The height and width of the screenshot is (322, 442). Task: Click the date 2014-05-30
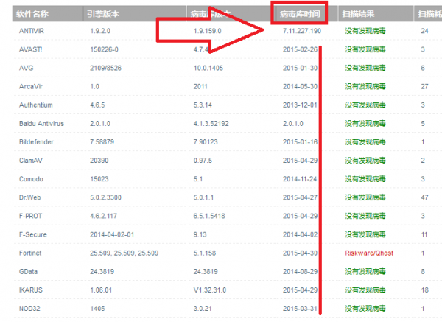click(x=301, y=86)
